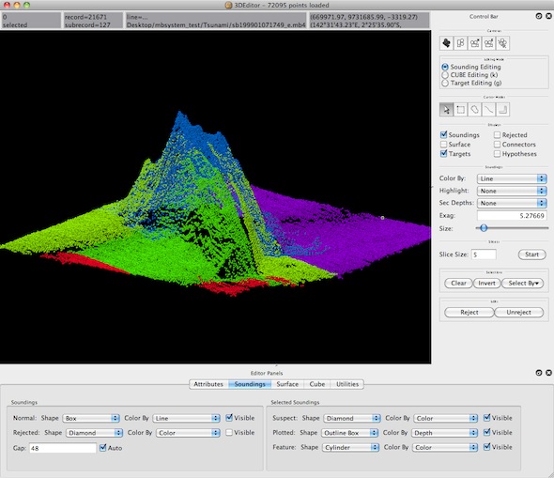This screenshot has width=554, height=478.
Task: Toggle Visible for Suspect soundings
Action: click(x=487, y=418)
